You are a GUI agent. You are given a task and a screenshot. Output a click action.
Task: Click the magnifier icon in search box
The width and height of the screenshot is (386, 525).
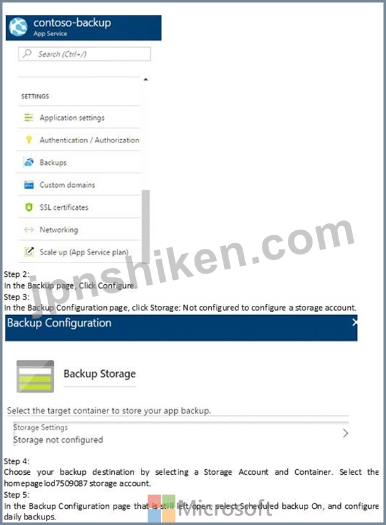[x=27, y=54]
